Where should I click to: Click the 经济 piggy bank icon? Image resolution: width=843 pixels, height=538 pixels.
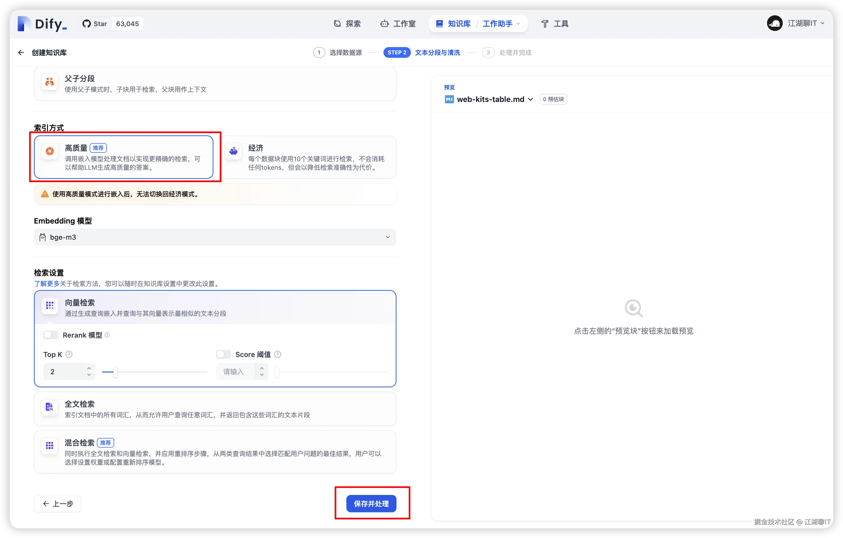point(233,151)
